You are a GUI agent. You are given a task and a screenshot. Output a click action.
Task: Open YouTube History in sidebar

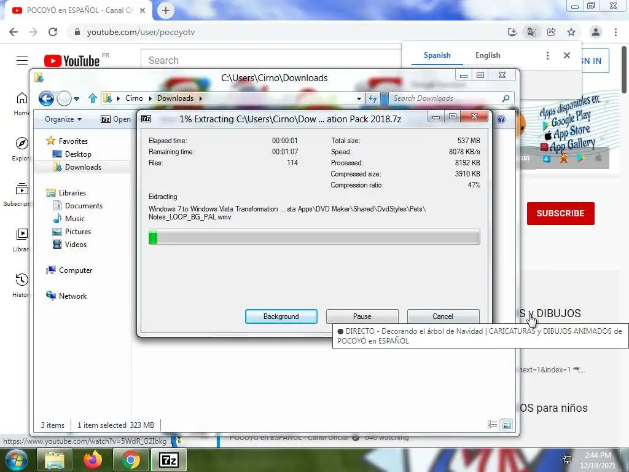(21, 286)
